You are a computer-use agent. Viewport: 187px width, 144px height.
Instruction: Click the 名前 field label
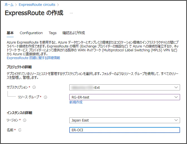pyautogui.click(x=10, y=130)
